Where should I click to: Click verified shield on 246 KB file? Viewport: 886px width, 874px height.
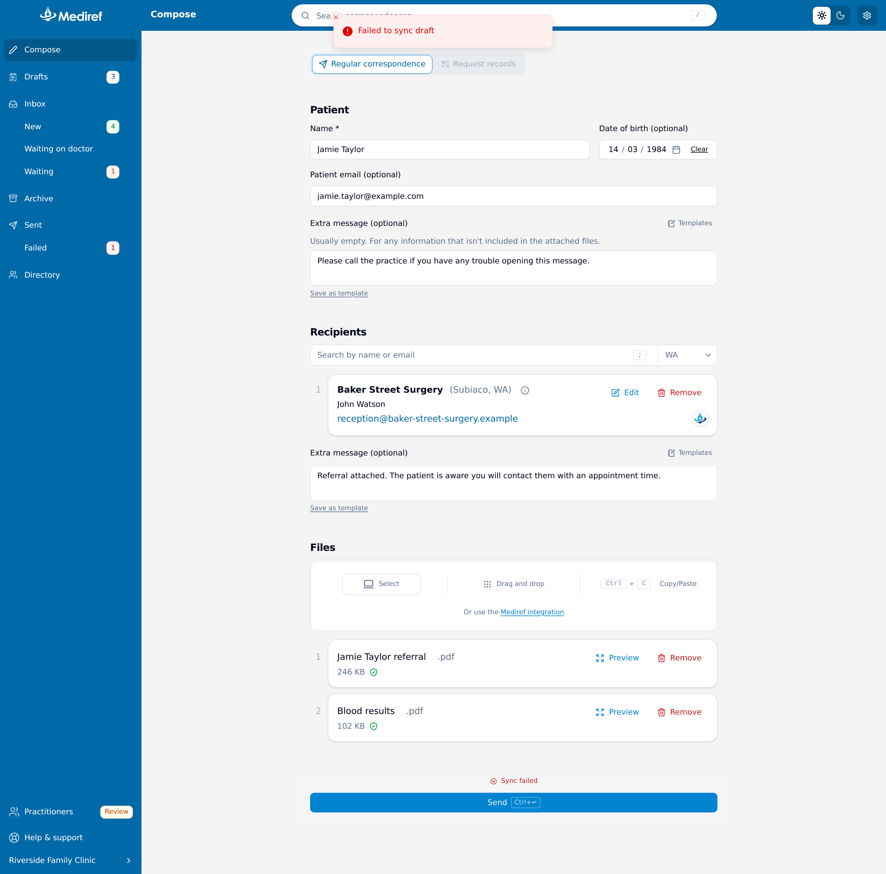[373, 672]
